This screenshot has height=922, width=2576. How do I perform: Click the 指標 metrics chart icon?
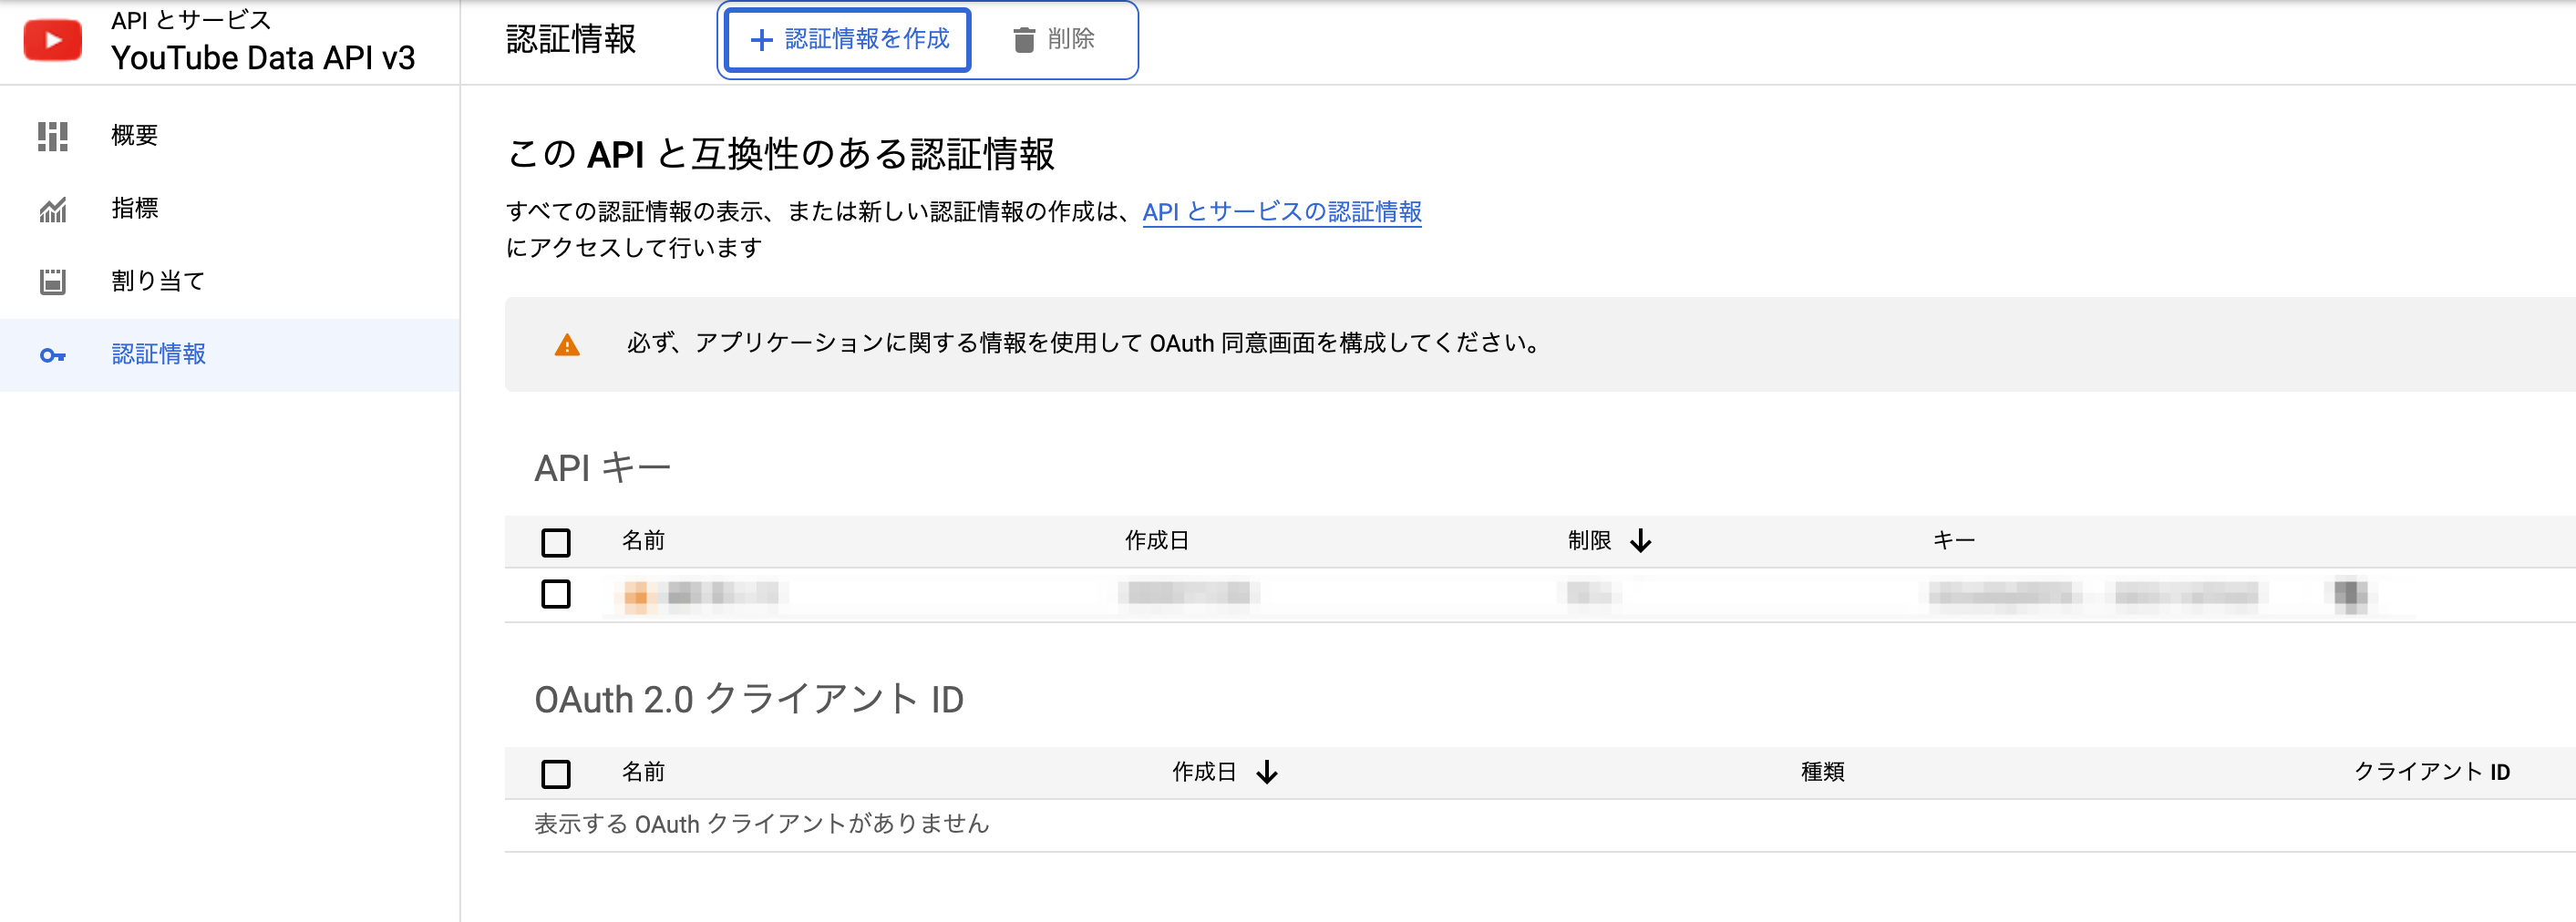click(52, 209)
